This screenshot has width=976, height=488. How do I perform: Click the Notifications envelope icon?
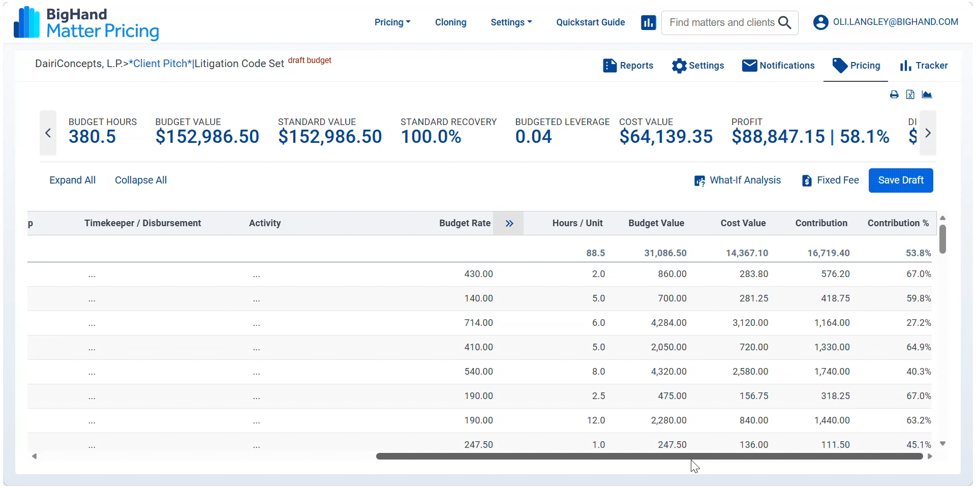[749, 66]
